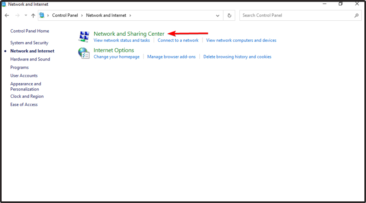Open the recent locations dropdown arrow
This screenshot has width=366, height=203.
26,15
